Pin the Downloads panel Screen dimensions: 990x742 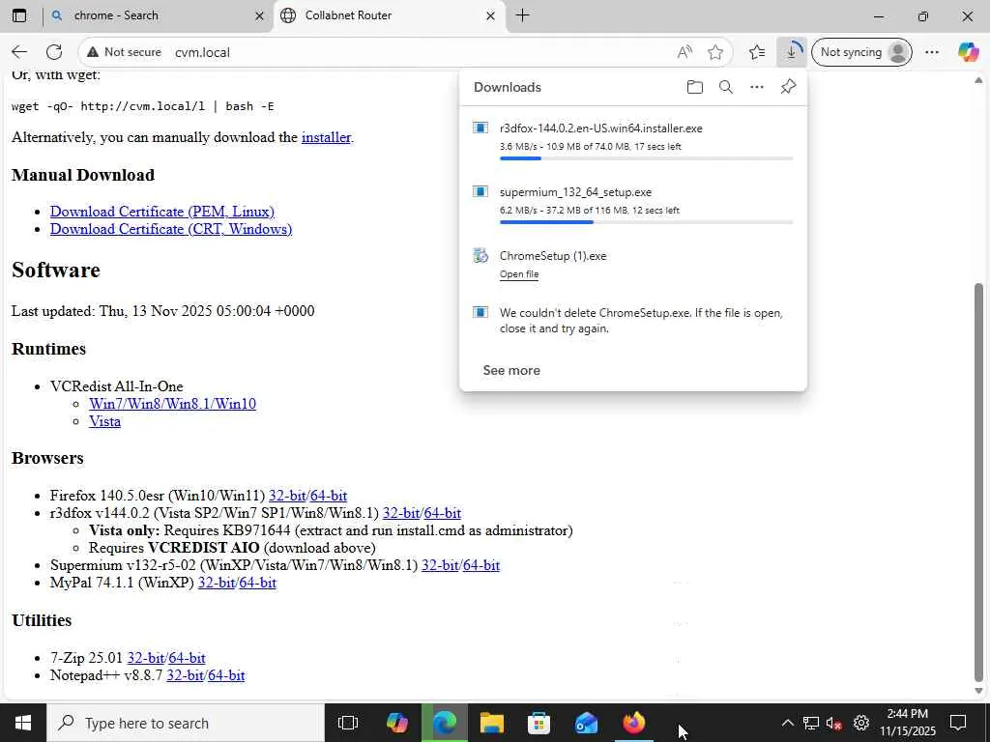tap(788, 87)
